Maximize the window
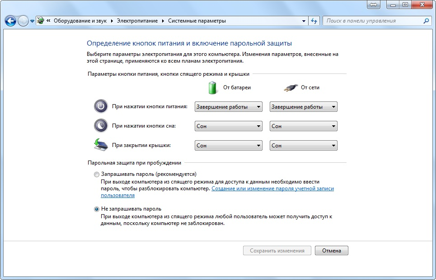The height and width of the screenshot is (280, 436). [405, 5]
